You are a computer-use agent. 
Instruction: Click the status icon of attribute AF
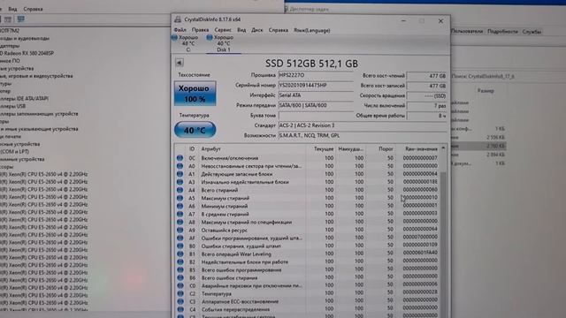click(180, 238)
